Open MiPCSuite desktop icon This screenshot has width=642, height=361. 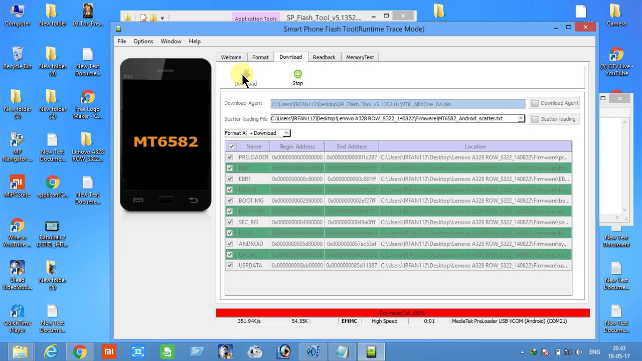pos(17,186)
